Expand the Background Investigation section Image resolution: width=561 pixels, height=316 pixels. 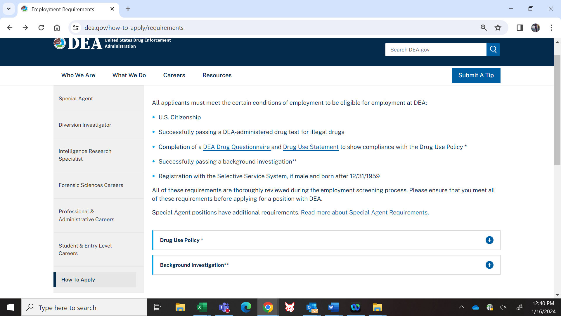coord(489,265)
